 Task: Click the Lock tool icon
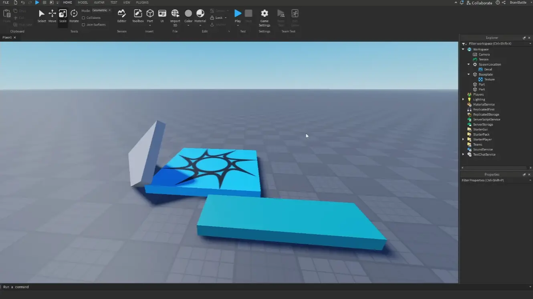click(212, 18)
